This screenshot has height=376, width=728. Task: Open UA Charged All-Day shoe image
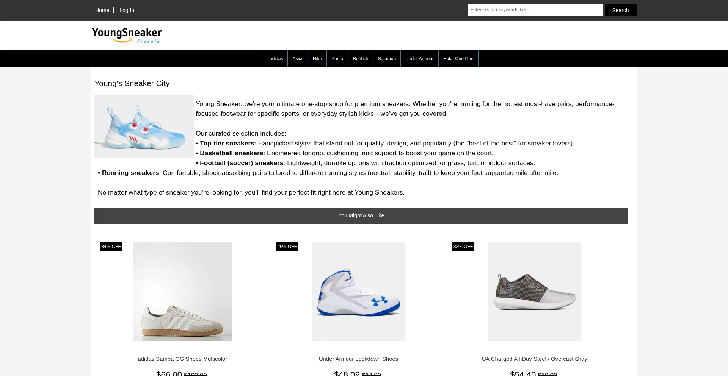click(x=535, y=292)
